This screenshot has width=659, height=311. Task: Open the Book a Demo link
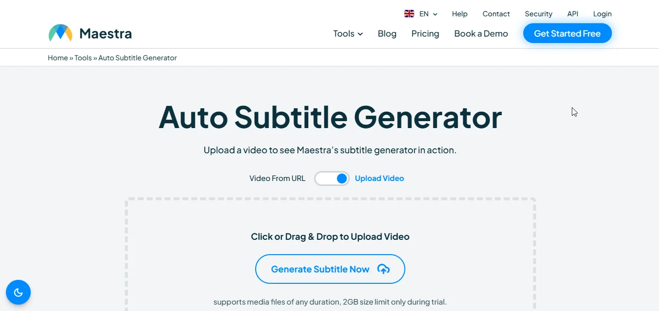coord(481,34)
